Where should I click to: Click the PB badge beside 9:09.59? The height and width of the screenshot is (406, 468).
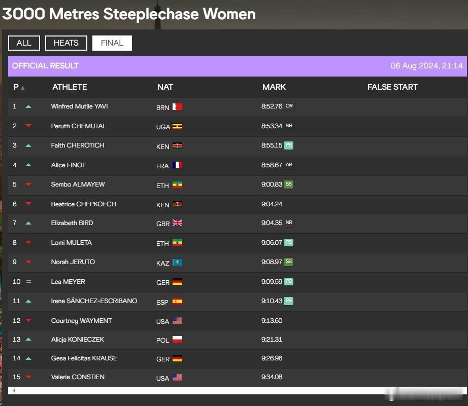288,281
